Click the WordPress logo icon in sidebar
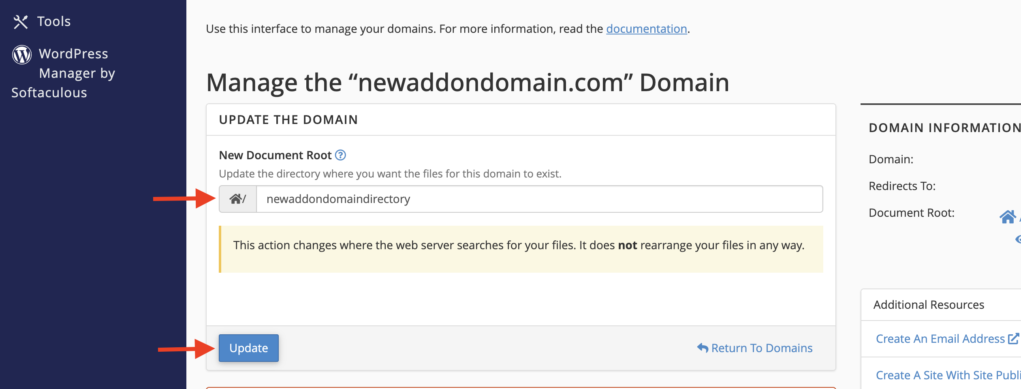This screenshot has width=1021, height=389. 22,55
